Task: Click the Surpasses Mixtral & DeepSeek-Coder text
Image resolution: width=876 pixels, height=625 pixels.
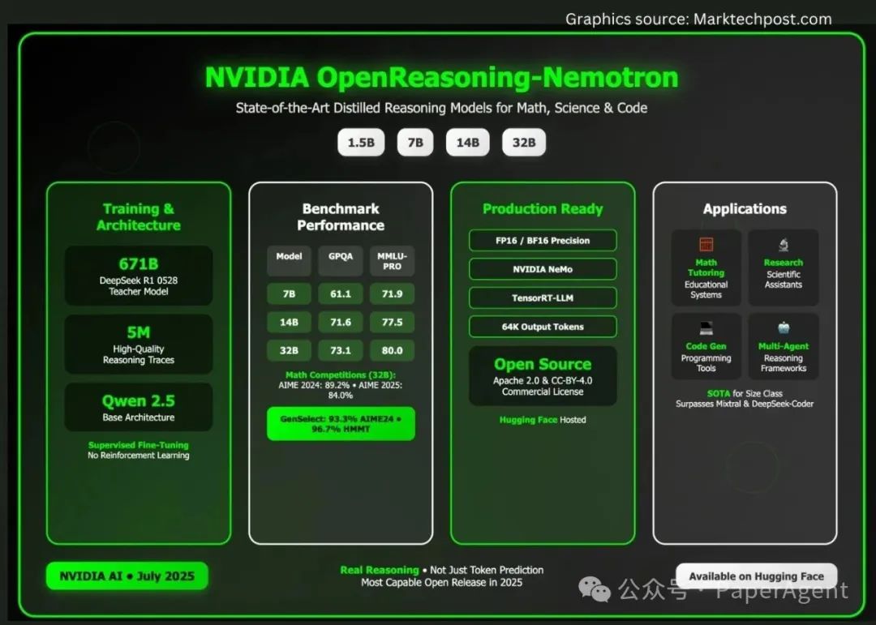Action: pyautogui.click(x=745, y=404)
